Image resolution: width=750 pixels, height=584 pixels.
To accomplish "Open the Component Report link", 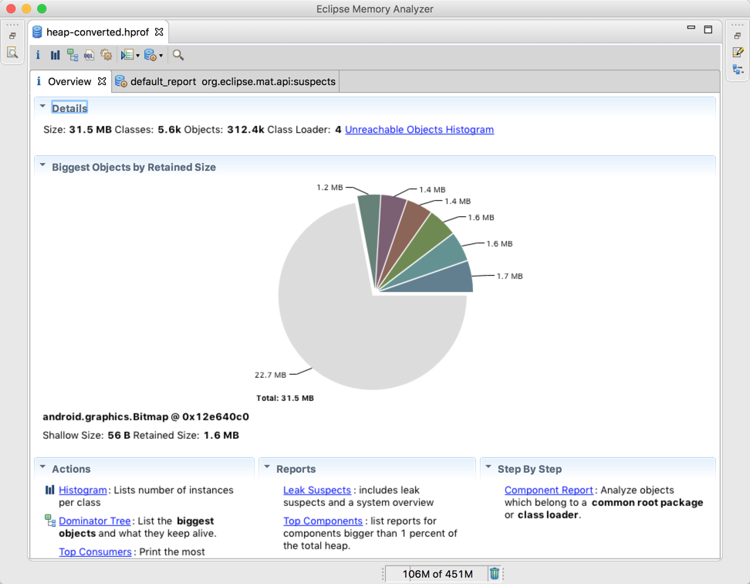I will click(x=549, y=491).
